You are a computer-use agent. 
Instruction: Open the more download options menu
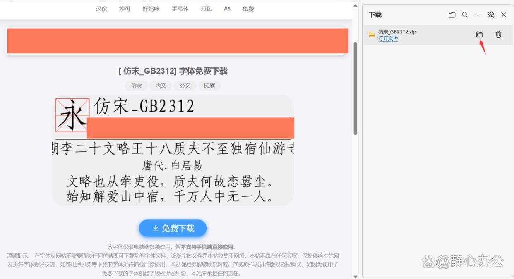(x=478, y=14)
